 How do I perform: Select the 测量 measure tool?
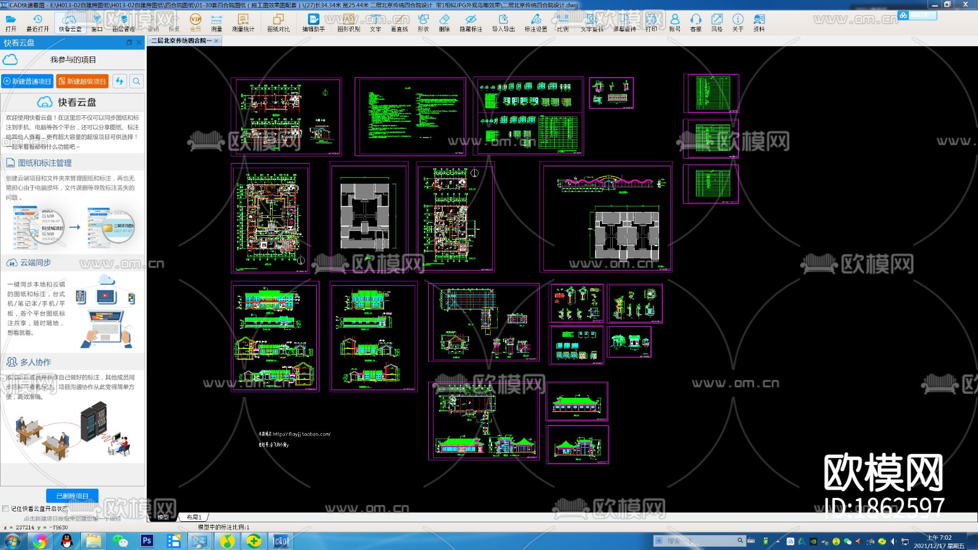(x=216, y=23)
